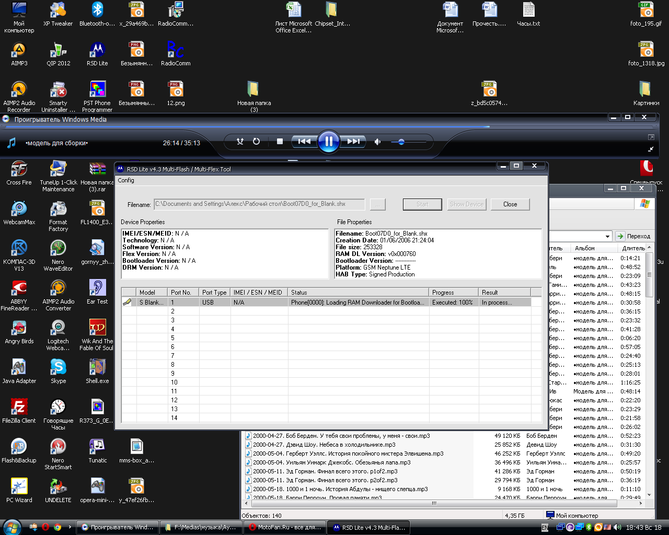669x535 pixels.
Task: Open Tunatic desktop icon
Action: [x=97, y=451]
